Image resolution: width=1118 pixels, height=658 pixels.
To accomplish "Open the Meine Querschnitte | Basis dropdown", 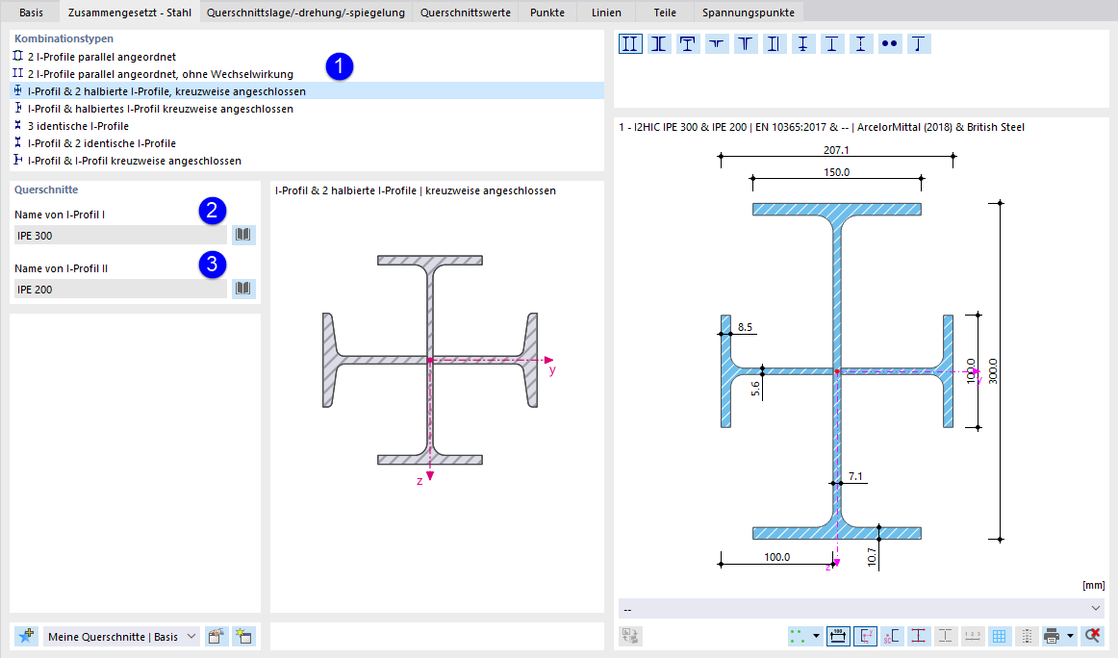I will 122,636.
